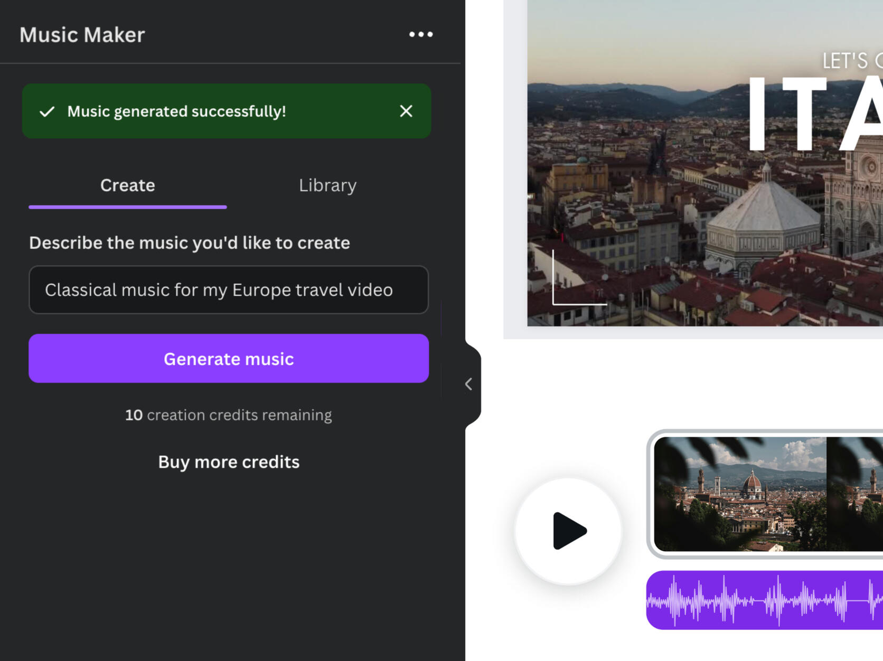Play the video with the play button
Viewport: 883px width, 661px height.
(x=568, y=531)
